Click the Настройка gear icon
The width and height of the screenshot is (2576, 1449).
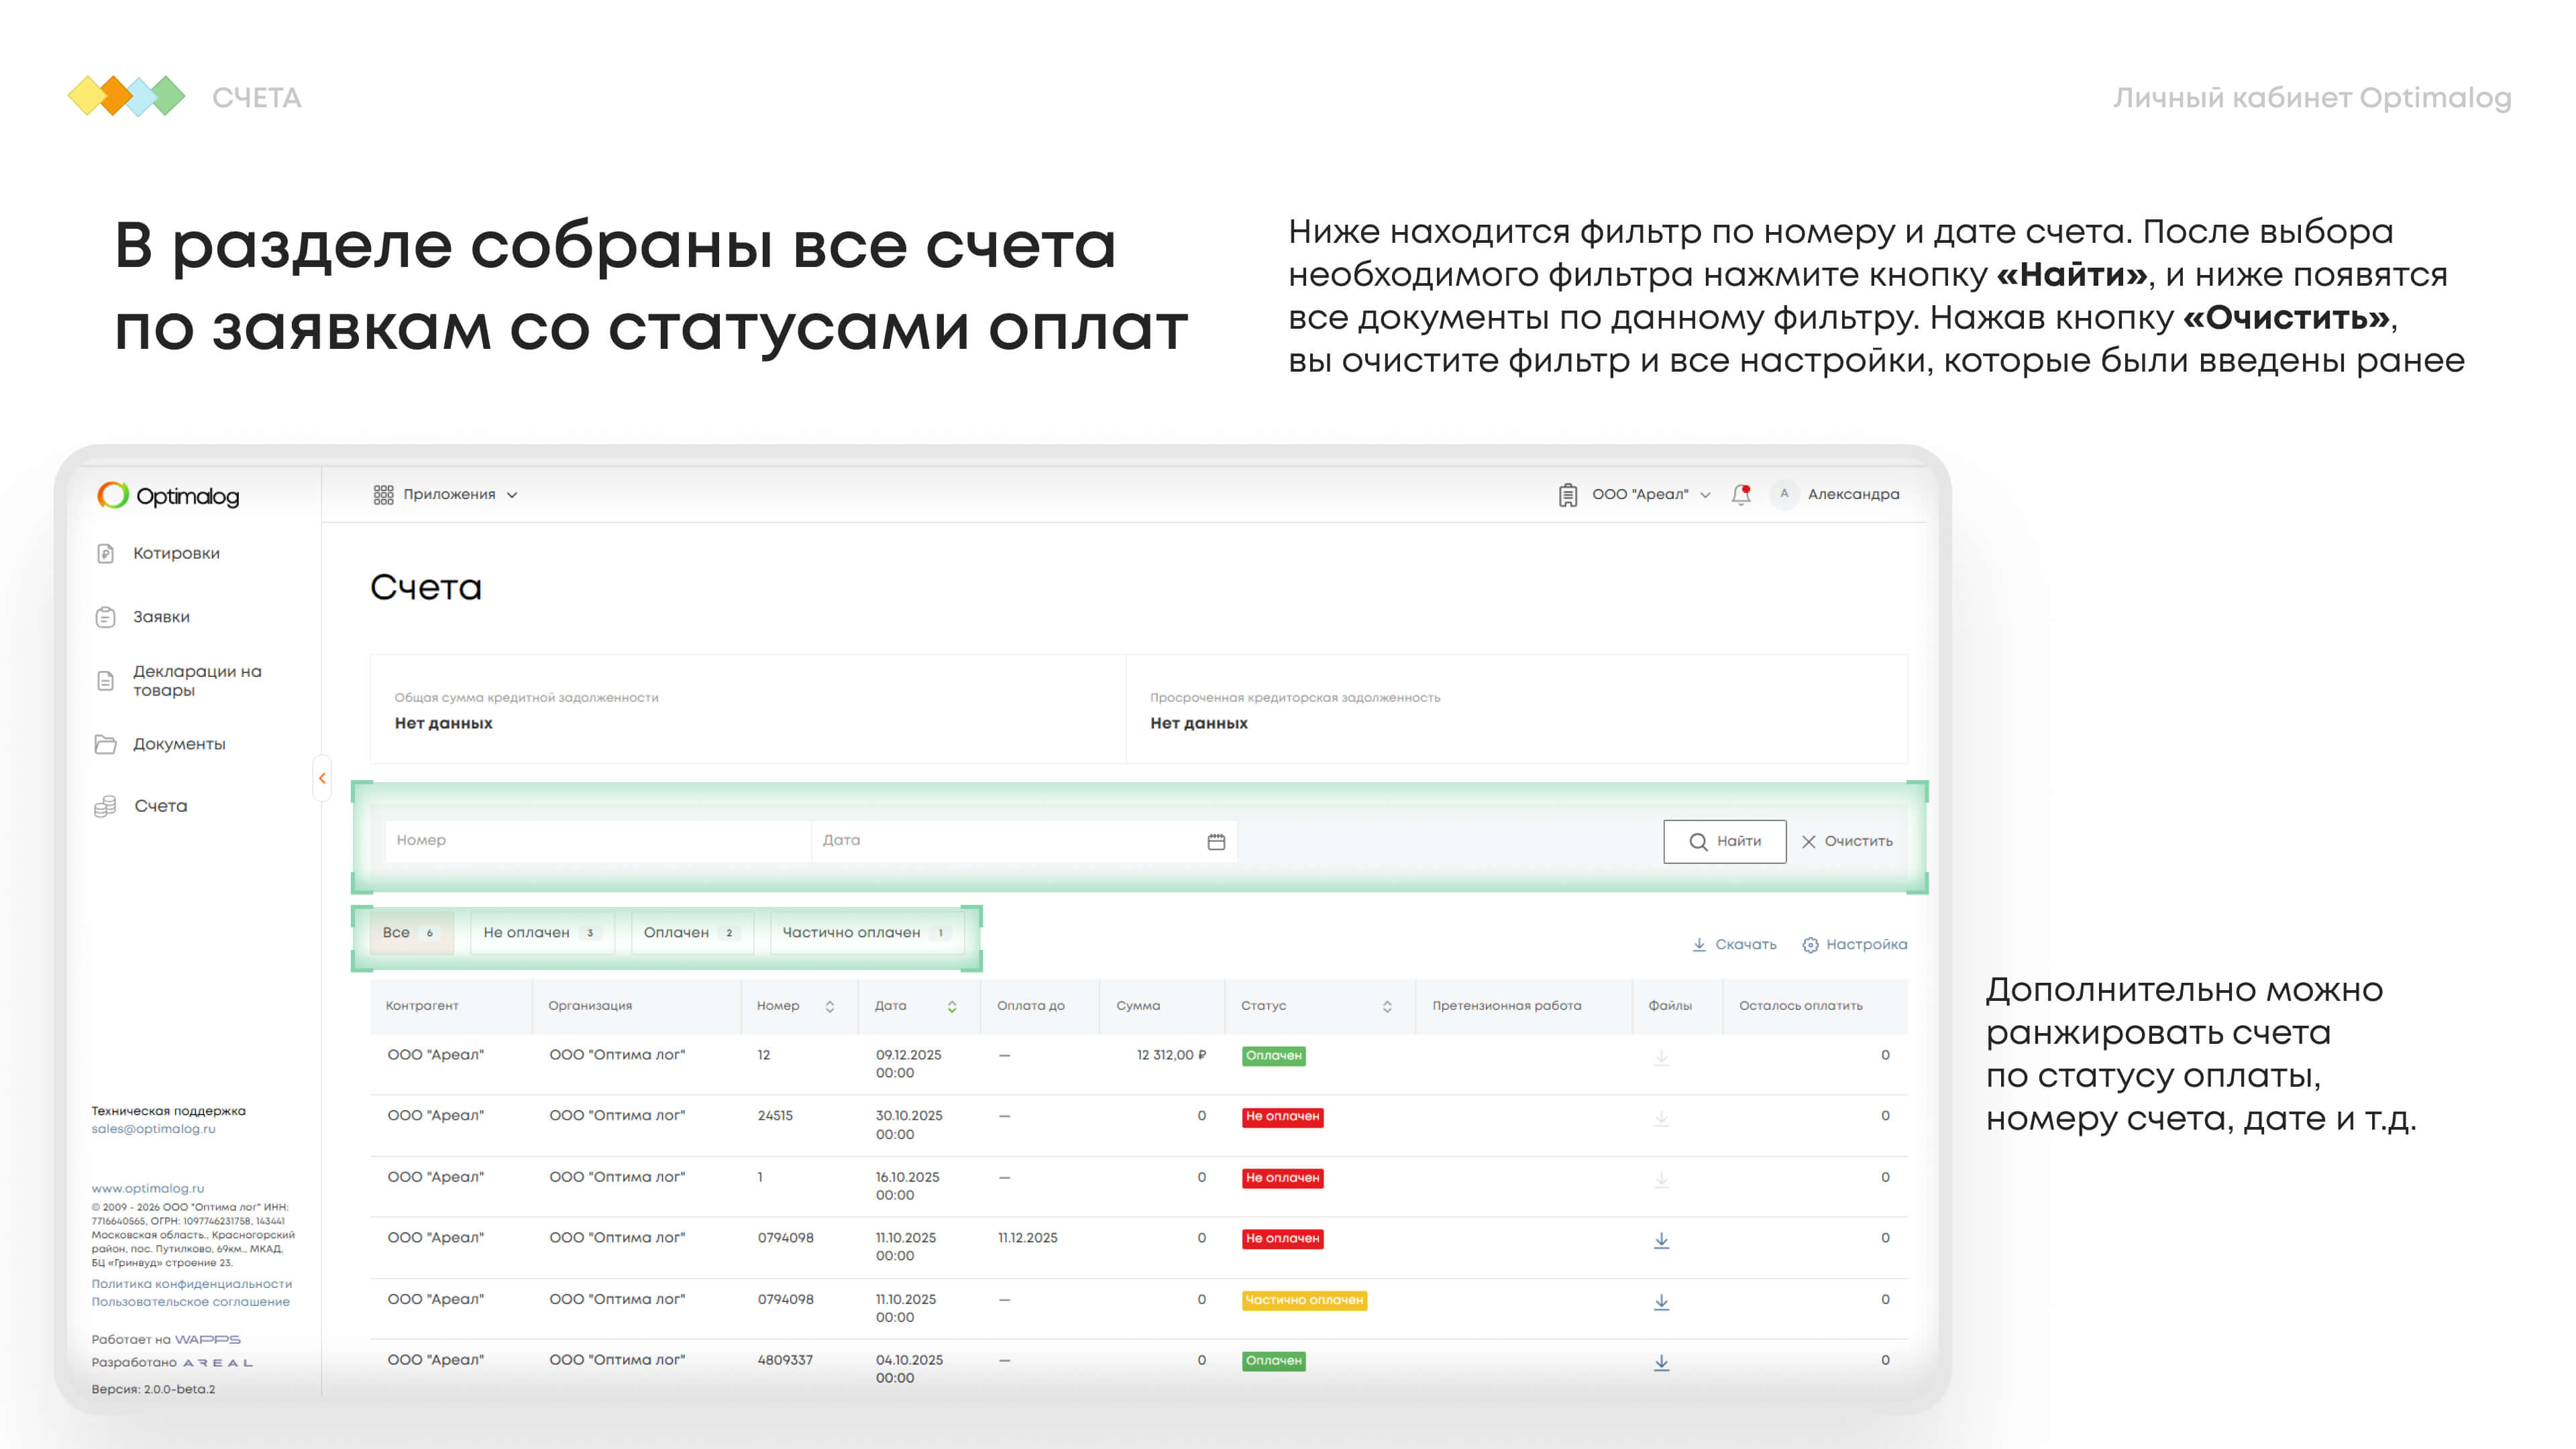coord(1810,945)
